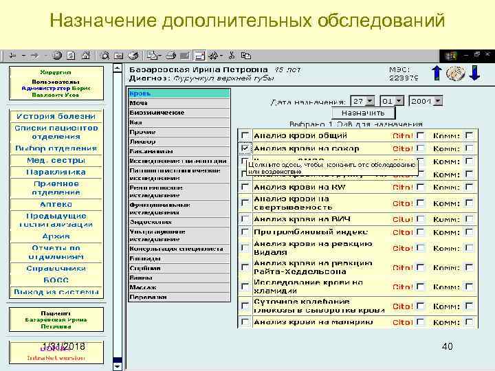495x371 pixels.
Task: Select the Кал category
Action: (x=179, y=122)
